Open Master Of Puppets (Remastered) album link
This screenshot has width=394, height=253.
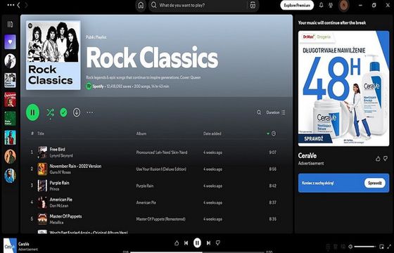(x=161, y=219)
